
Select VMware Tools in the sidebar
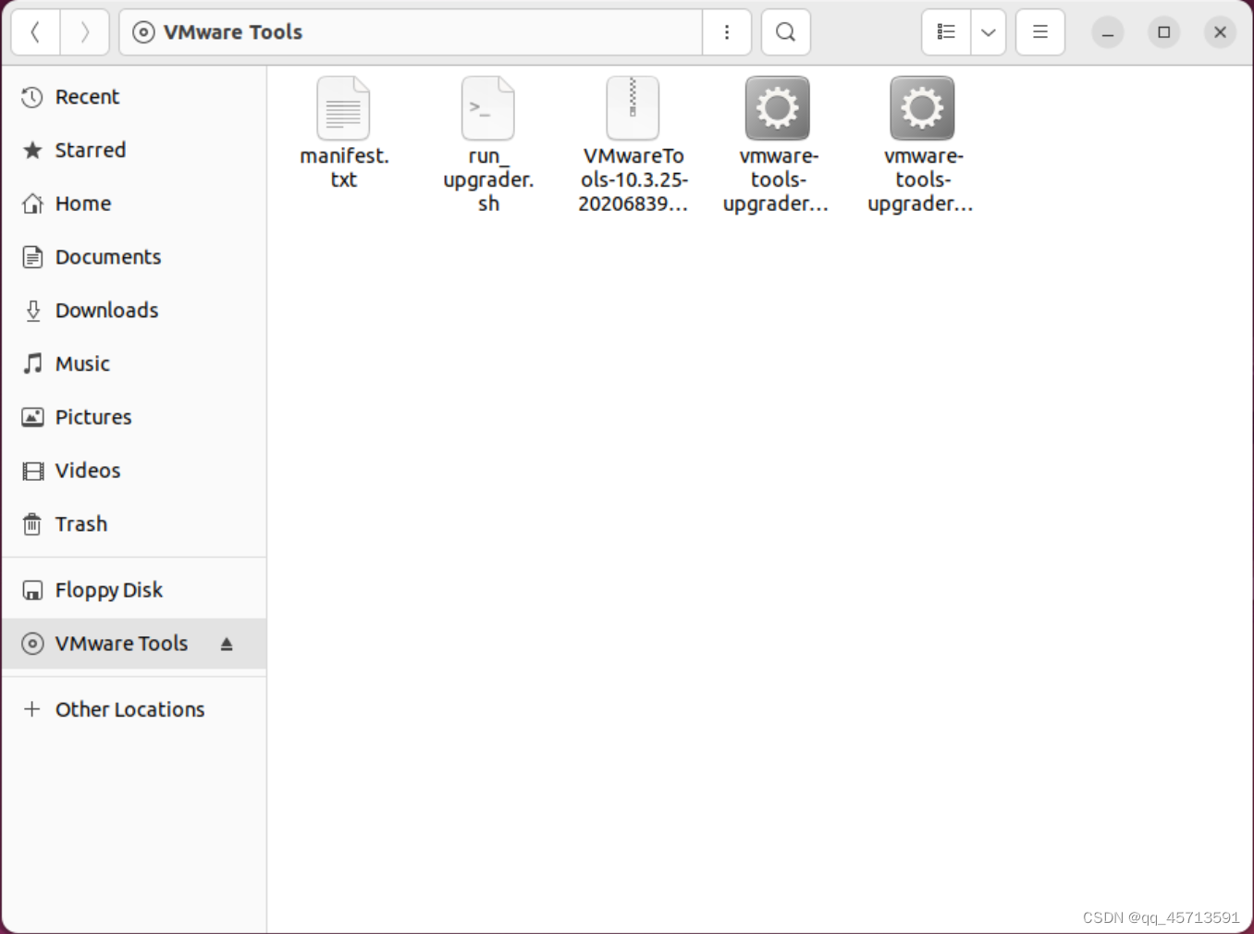121,644
